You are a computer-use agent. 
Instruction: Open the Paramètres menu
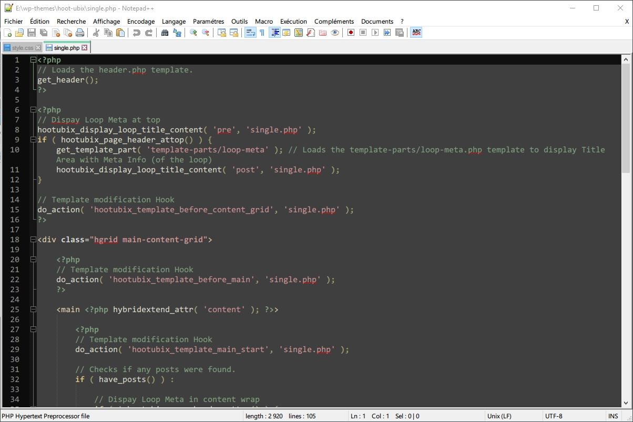[209, 22]
